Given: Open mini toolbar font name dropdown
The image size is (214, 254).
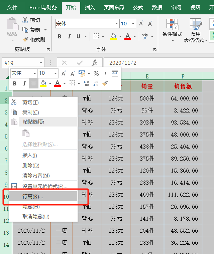Looking at the screenshot, I should (x=35, y=73).
